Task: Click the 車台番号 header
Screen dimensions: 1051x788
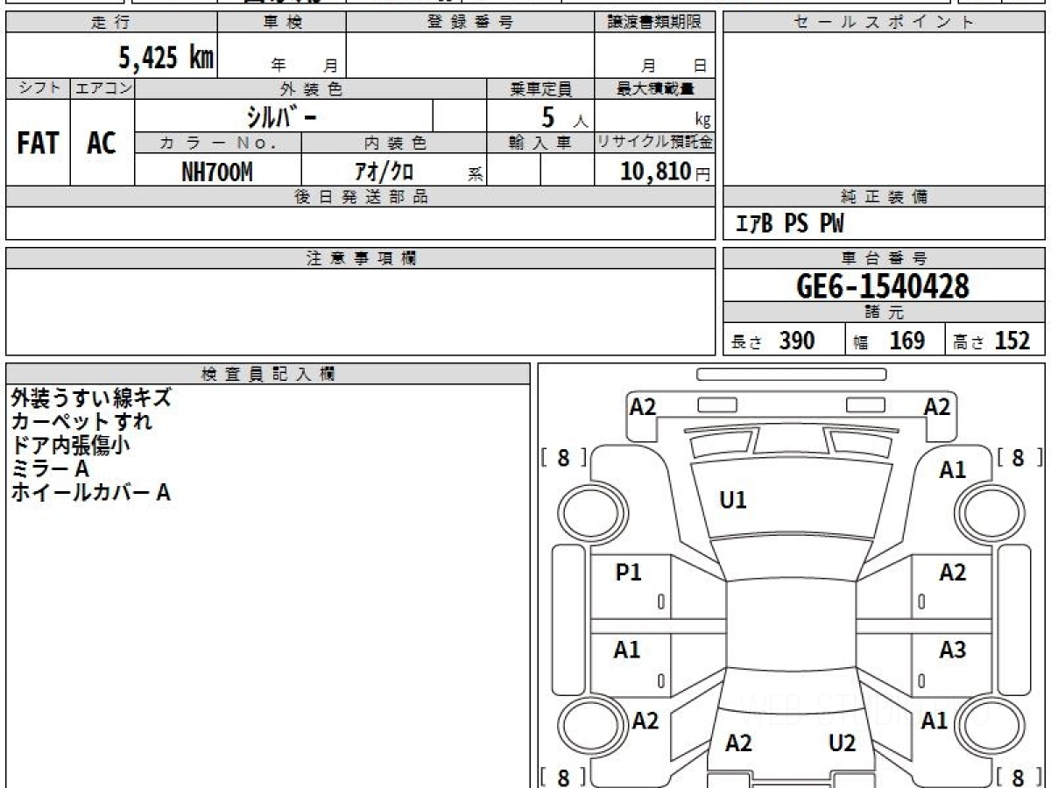Action: (x=885, y=258)
